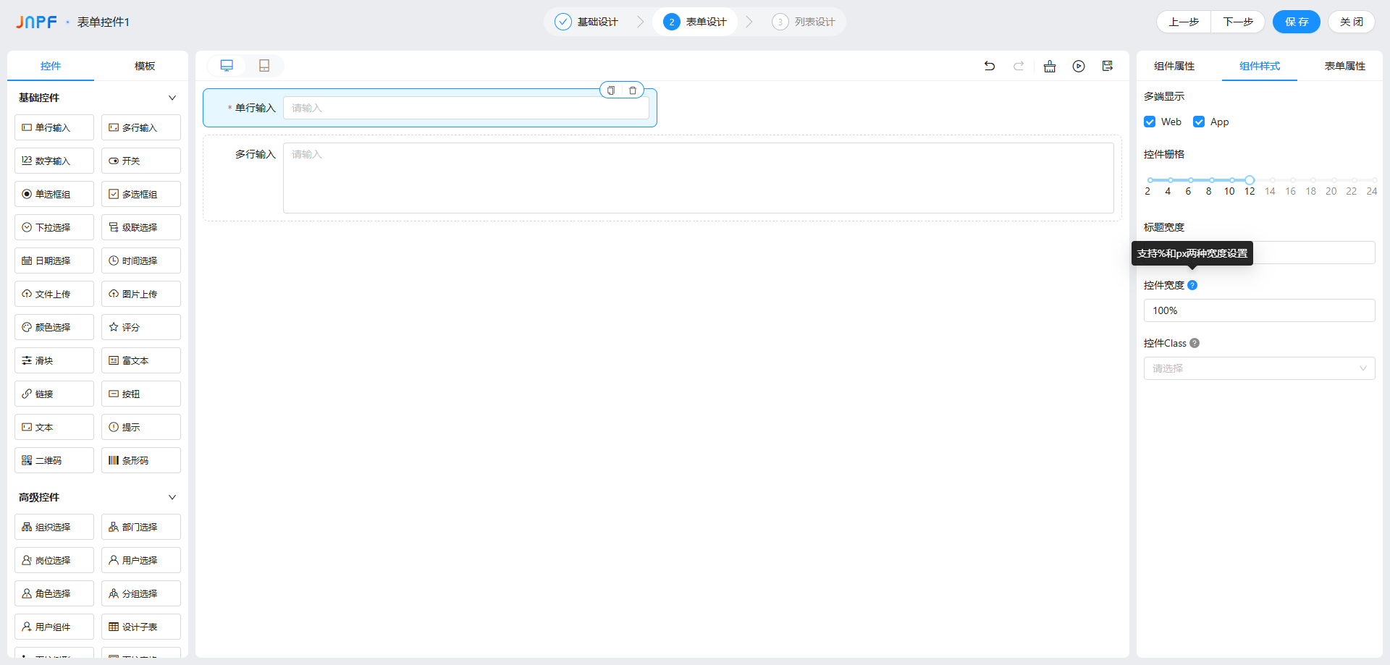
Task: Add a 评分 rating control
Action: [141, 327]
